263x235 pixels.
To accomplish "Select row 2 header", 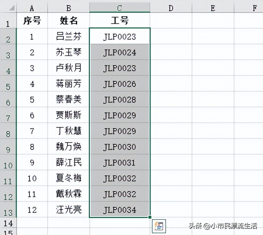I will pos(8,36).
